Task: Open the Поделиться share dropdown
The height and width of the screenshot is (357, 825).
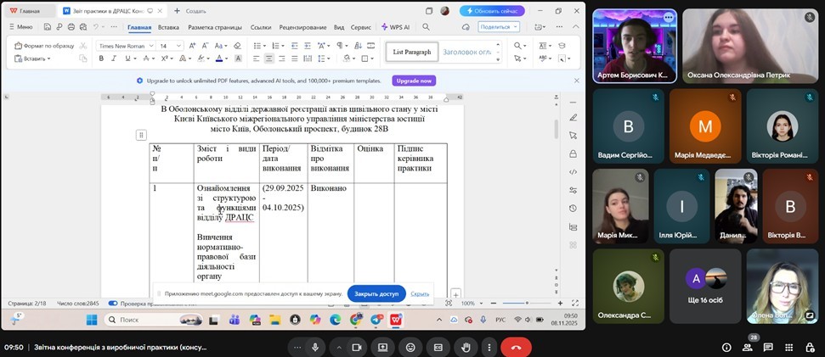Action: coord(499,26)
